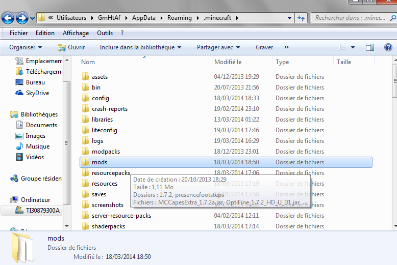This screenshot has height=265, width=397.
Task: Open the address bar history dropdown arrow
Action: click(x=289, y=18)
